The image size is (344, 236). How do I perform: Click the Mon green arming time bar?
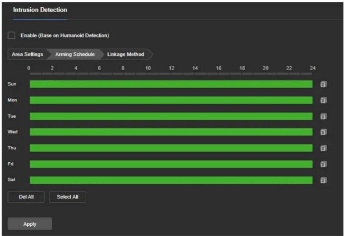click(x=171, y=100)
